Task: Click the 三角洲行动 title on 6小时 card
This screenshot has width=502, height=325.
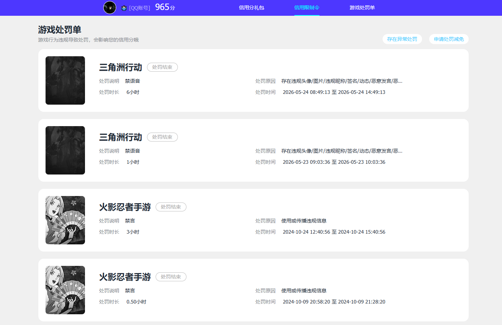Action: coord(120,67)
